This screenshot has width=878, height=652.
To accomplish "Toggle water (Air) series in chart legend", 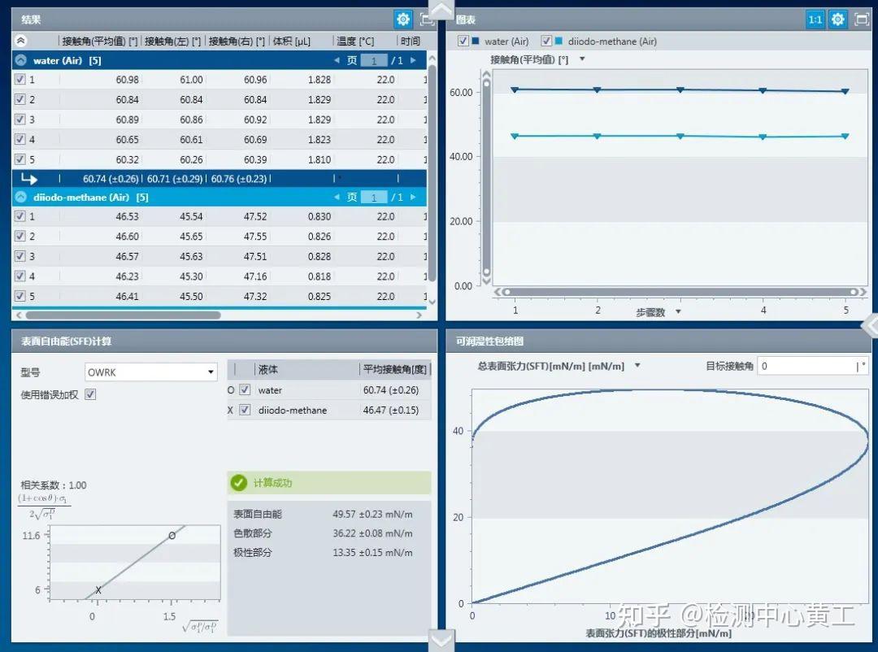I will tap(463, 41).
